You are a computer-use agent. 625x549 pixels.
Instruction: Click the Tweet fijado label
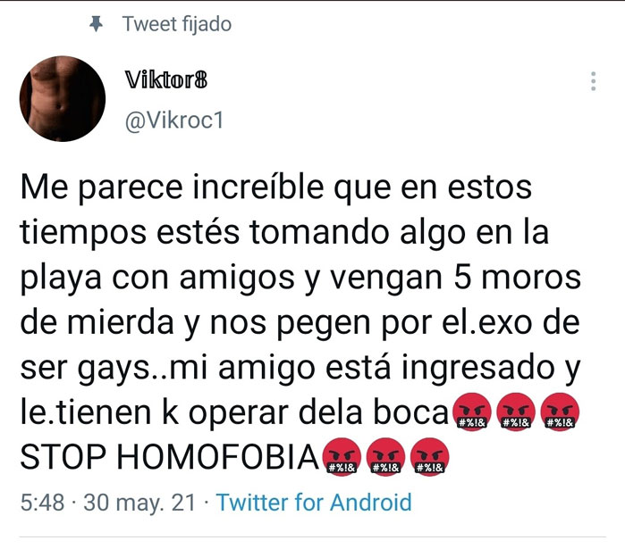pyautogui.click(x=177, y=24)
